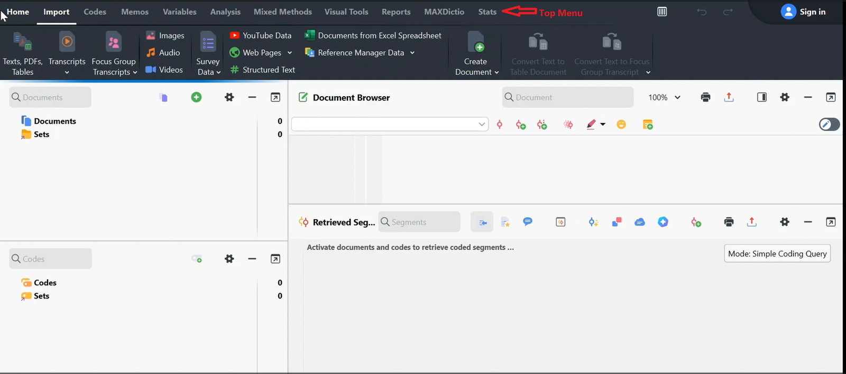
Task: Click the redo arrow in the top bar
Action: point(728,12)
